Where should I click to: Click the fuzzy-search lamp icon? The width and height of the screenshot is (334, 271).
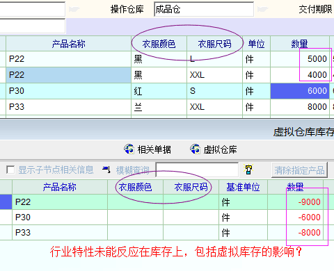pyautogui.click(x=248, y=170)
